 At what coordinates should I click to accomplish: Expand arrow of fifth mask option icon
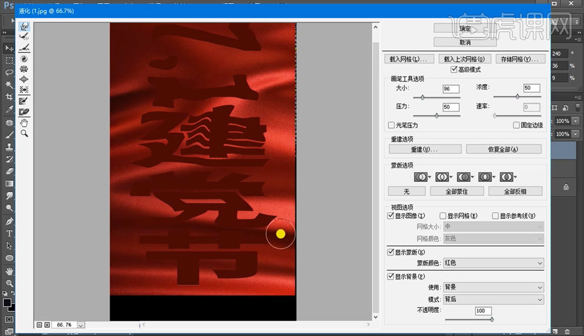[516, 177]
